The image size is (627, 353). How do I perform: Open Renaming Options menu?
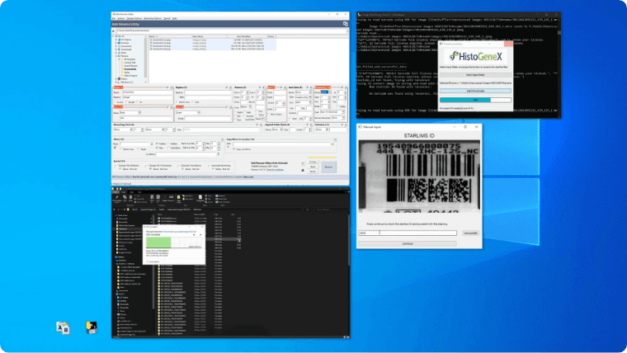pyautogui.click(x=153, y=18)
